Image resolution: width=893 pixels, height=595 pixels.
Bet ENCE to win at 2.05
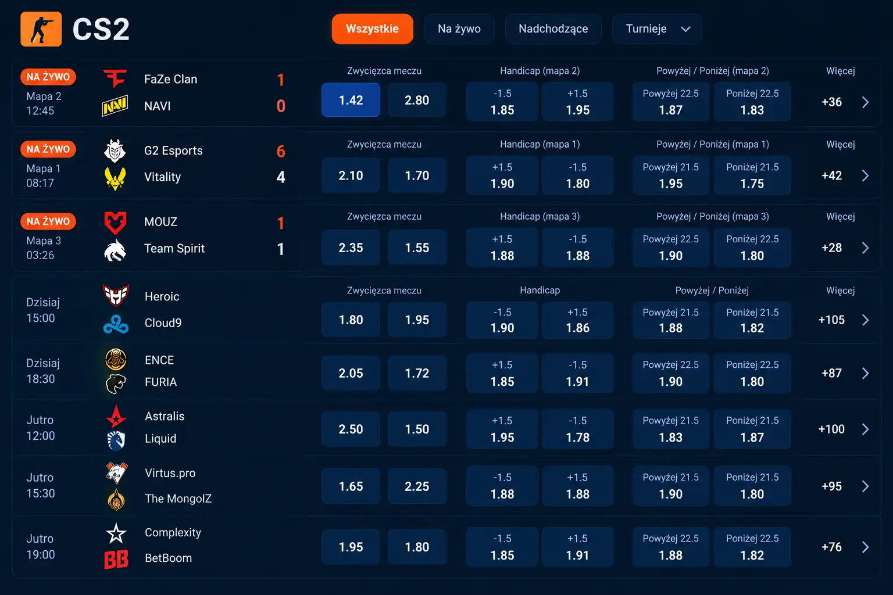click(351, 373)
